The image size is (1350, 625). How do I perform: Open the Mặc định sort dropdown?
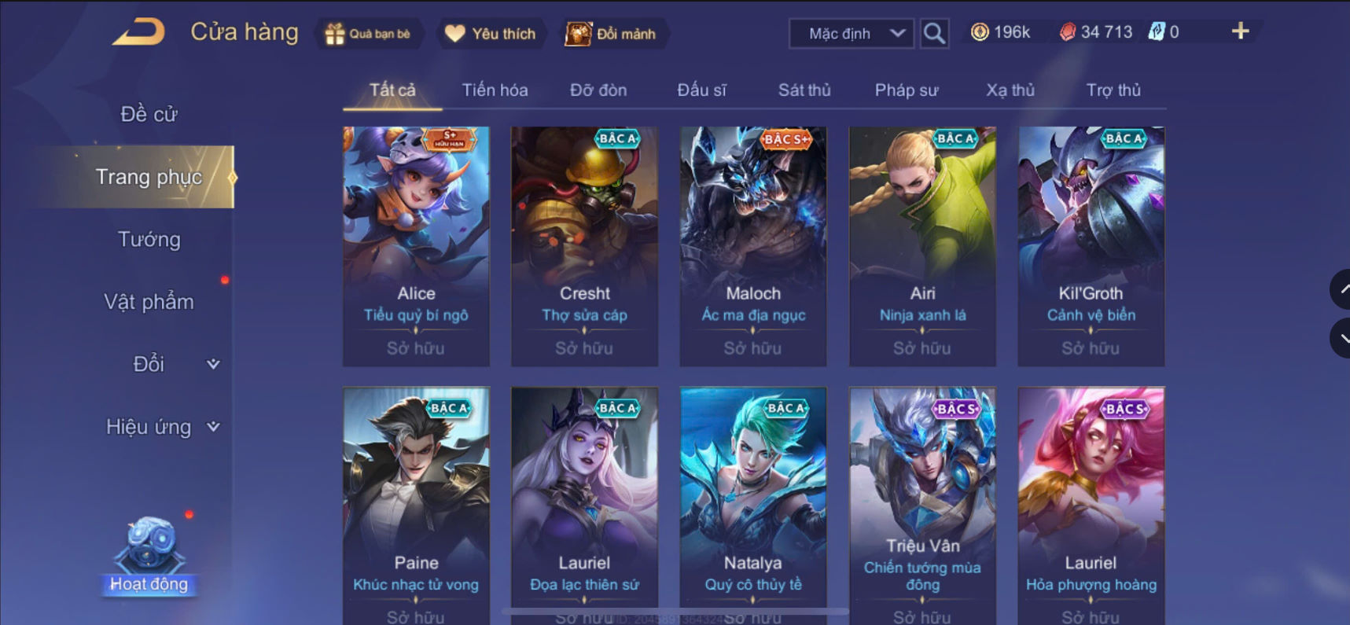tap(852, 33)
